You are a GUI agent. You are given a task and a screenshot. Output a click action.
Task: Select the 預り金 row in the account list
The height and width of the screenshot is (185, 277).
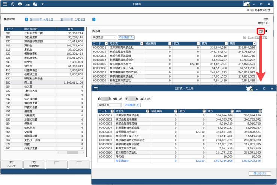pos(44,66)
